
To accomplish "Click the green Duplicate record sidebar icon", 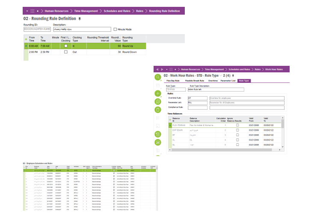I will [158, 102].
